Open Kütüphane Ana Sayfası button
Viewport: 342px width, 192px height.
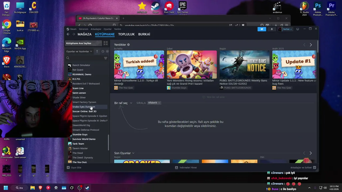pos(84,43)
